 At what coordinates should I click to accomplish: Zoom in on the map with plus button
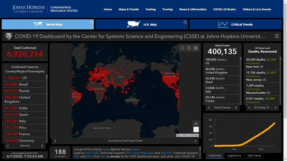click(x=196, y=124)
